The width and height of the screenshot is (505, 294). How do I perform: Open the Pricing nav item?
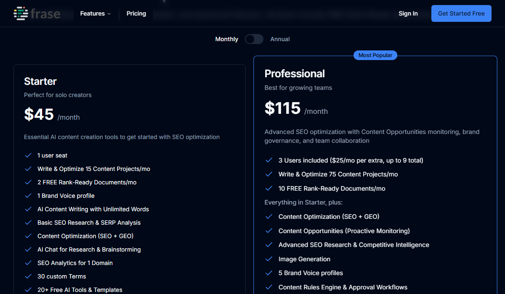pyautogui.click(x=136, y=13)
